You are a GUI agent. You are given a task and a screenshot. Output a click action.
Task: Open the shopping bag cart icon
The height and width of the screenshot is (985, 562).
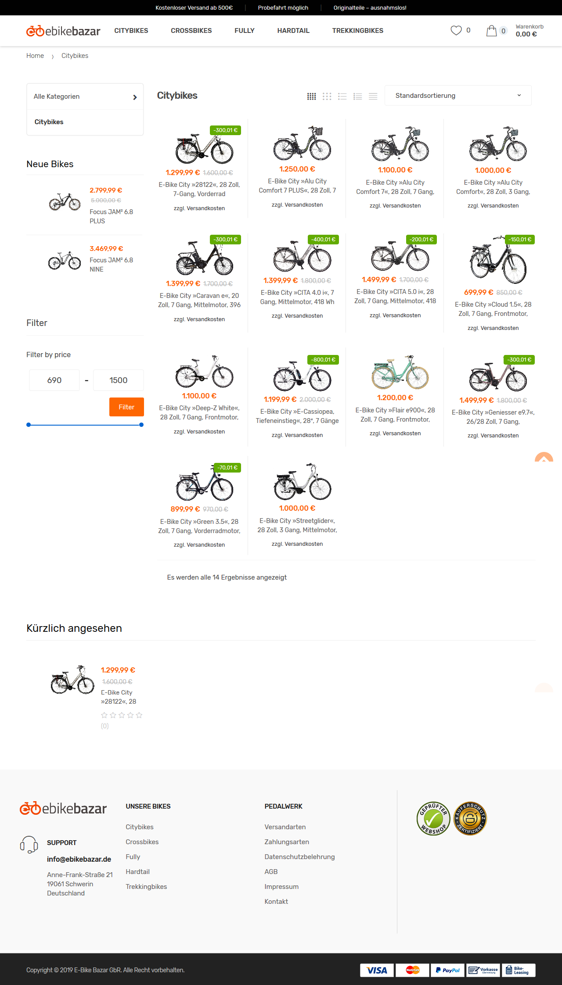tap(491, 31)
